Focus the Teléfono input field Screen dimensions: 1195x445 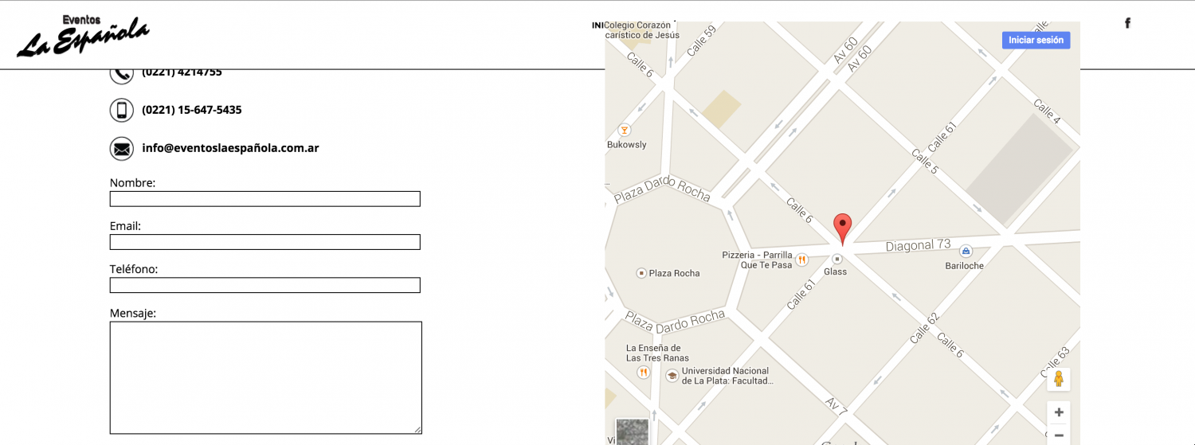tap(265, 285)
